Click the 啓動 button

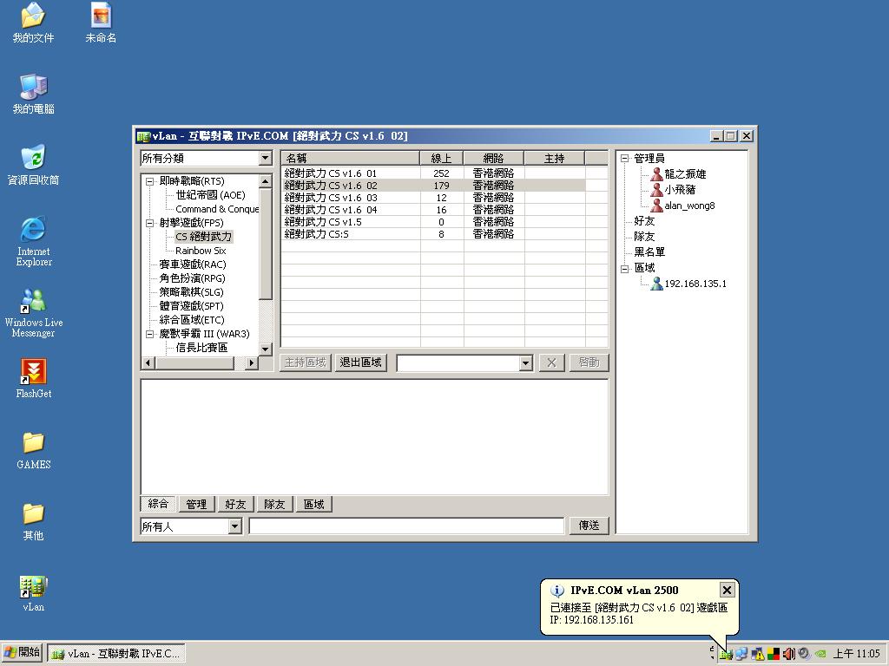tap(589, 362)
